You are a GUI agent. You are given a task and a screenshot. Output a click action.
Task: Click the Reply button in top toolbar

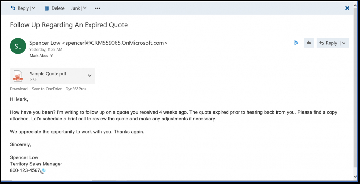click(19, 8)
